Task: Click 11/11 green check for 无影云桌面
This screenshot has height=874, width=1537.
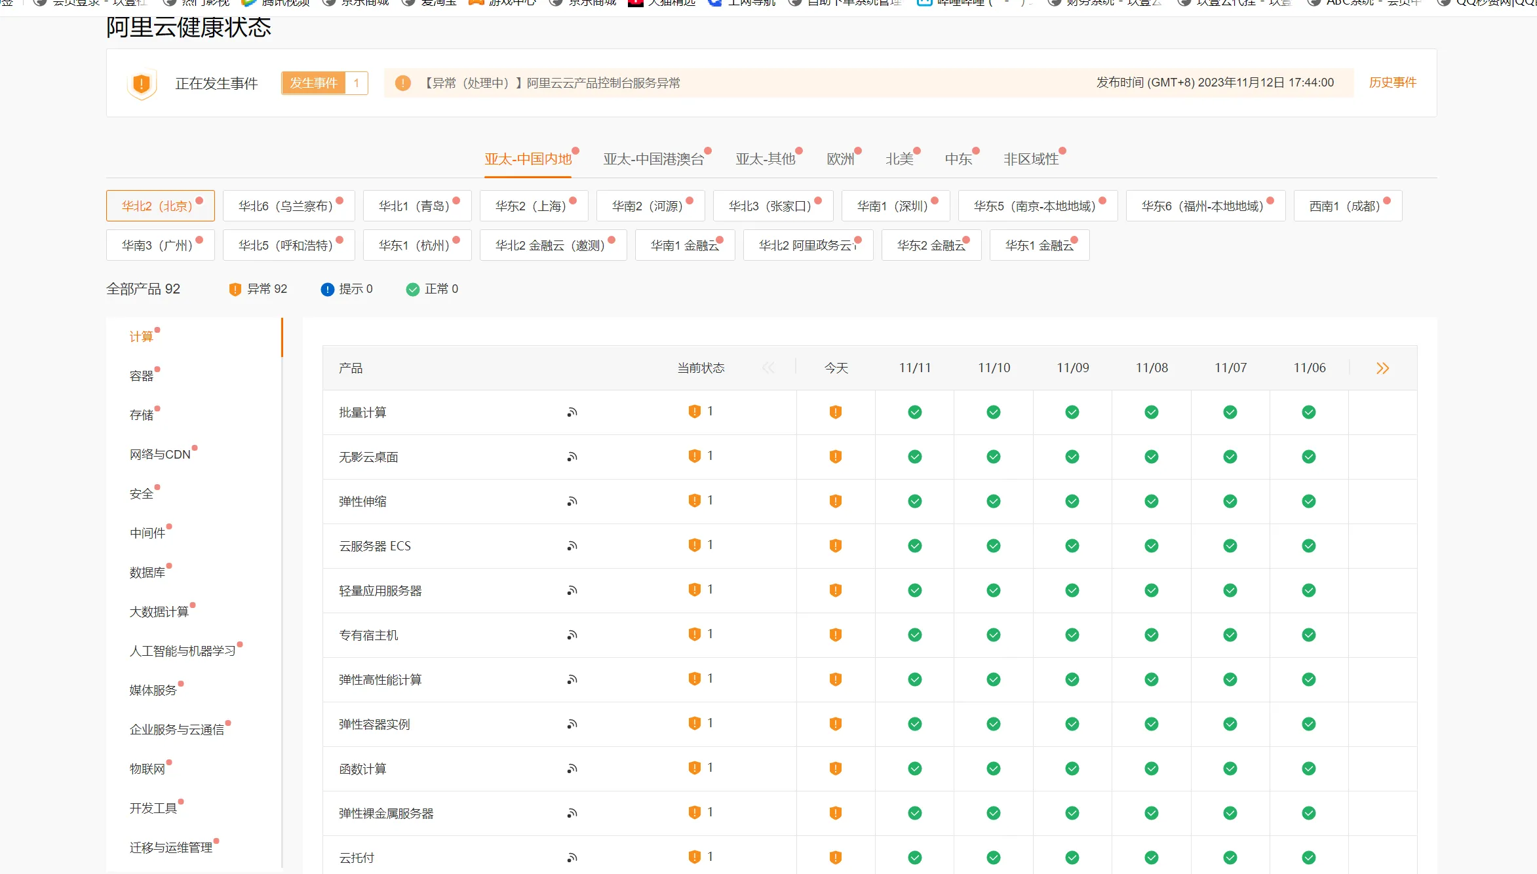Action: point(915,457)
